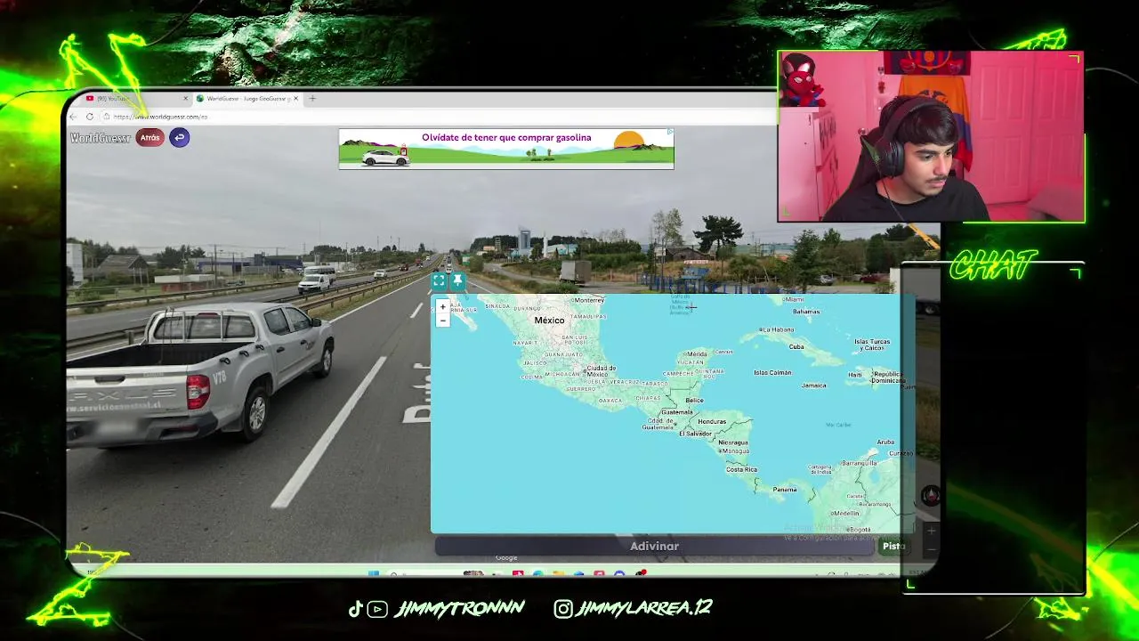The width and height of the screenshot is (1139, 641).
Task: Close the YouTube browser tab
Action: click(186, 98)
